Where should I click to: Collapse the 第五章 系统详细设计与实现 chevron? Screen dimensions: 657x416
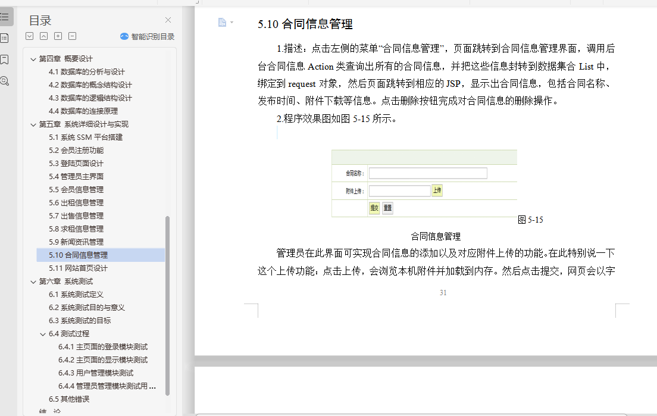click(33, 124)
